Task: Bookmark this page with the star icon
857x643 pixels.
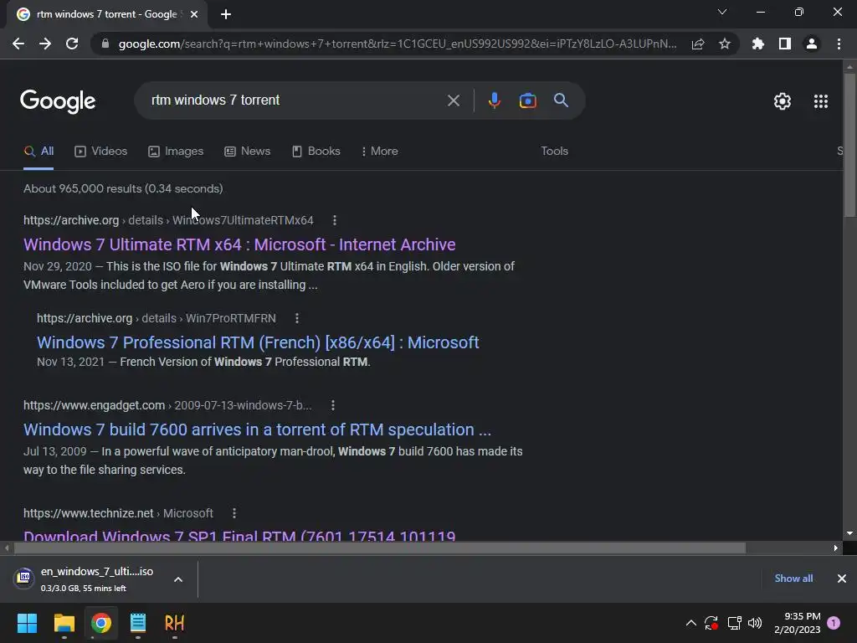Action: pyautogui.click(x=725, y=44)
